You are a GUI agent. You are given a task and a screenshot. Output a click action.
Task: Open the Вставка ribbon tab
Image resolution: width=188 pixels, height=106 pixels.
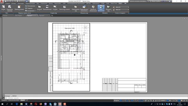coord(14,3)
